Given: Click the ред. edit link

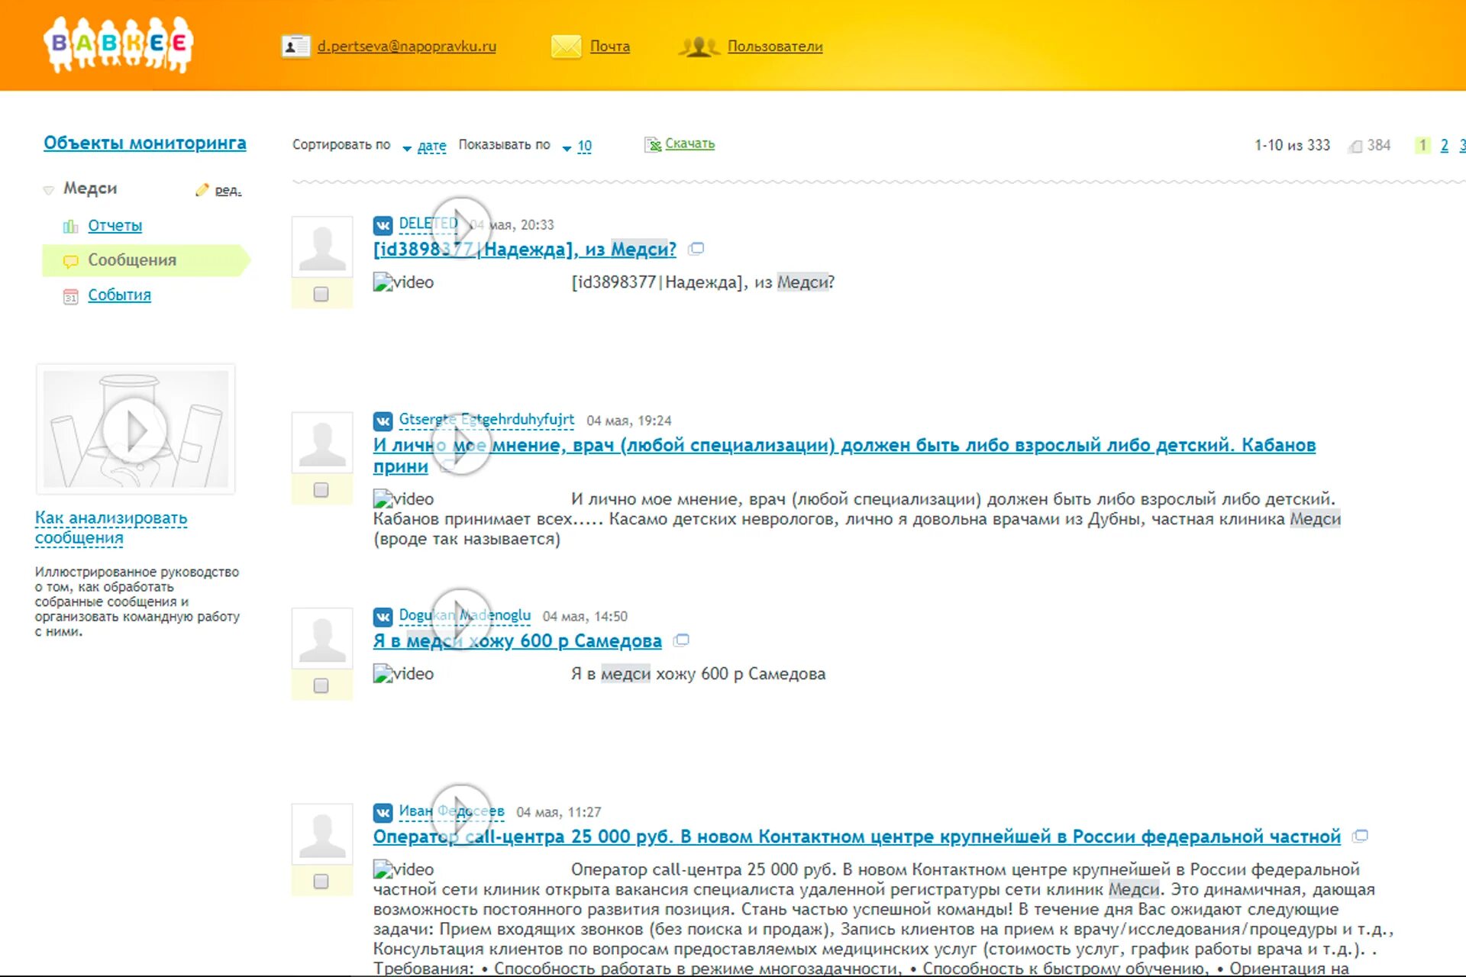Looking at the screenshot, I should [x=228, y=190].
